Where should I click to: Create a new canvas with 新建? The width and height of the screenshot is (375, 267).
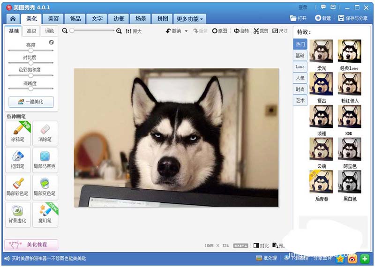click(x=323, y=18)
